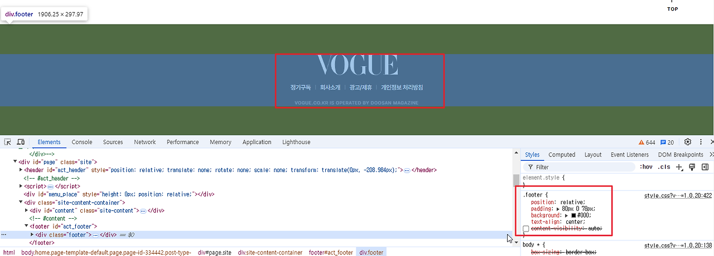Click the position: relative declaration
714x256 pixels.
558,202
